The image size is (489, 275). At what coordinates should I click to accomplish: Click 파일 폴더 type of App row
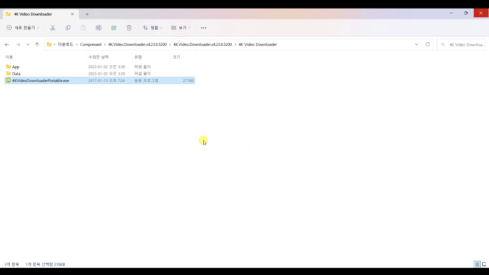[143, 67]
